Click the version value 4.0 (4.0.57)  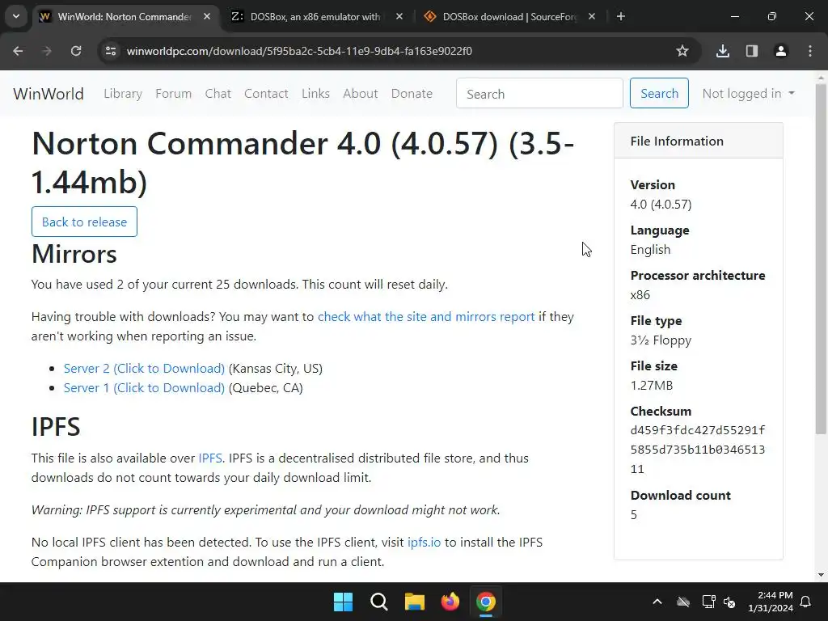coord(661,205)
